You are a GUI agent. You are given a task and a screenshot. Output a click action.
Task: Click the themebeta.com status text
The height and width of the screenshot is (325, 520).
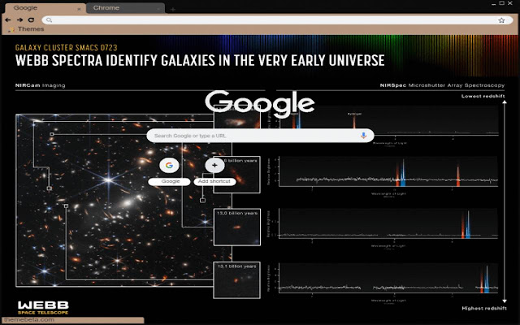tap(29, 320)
